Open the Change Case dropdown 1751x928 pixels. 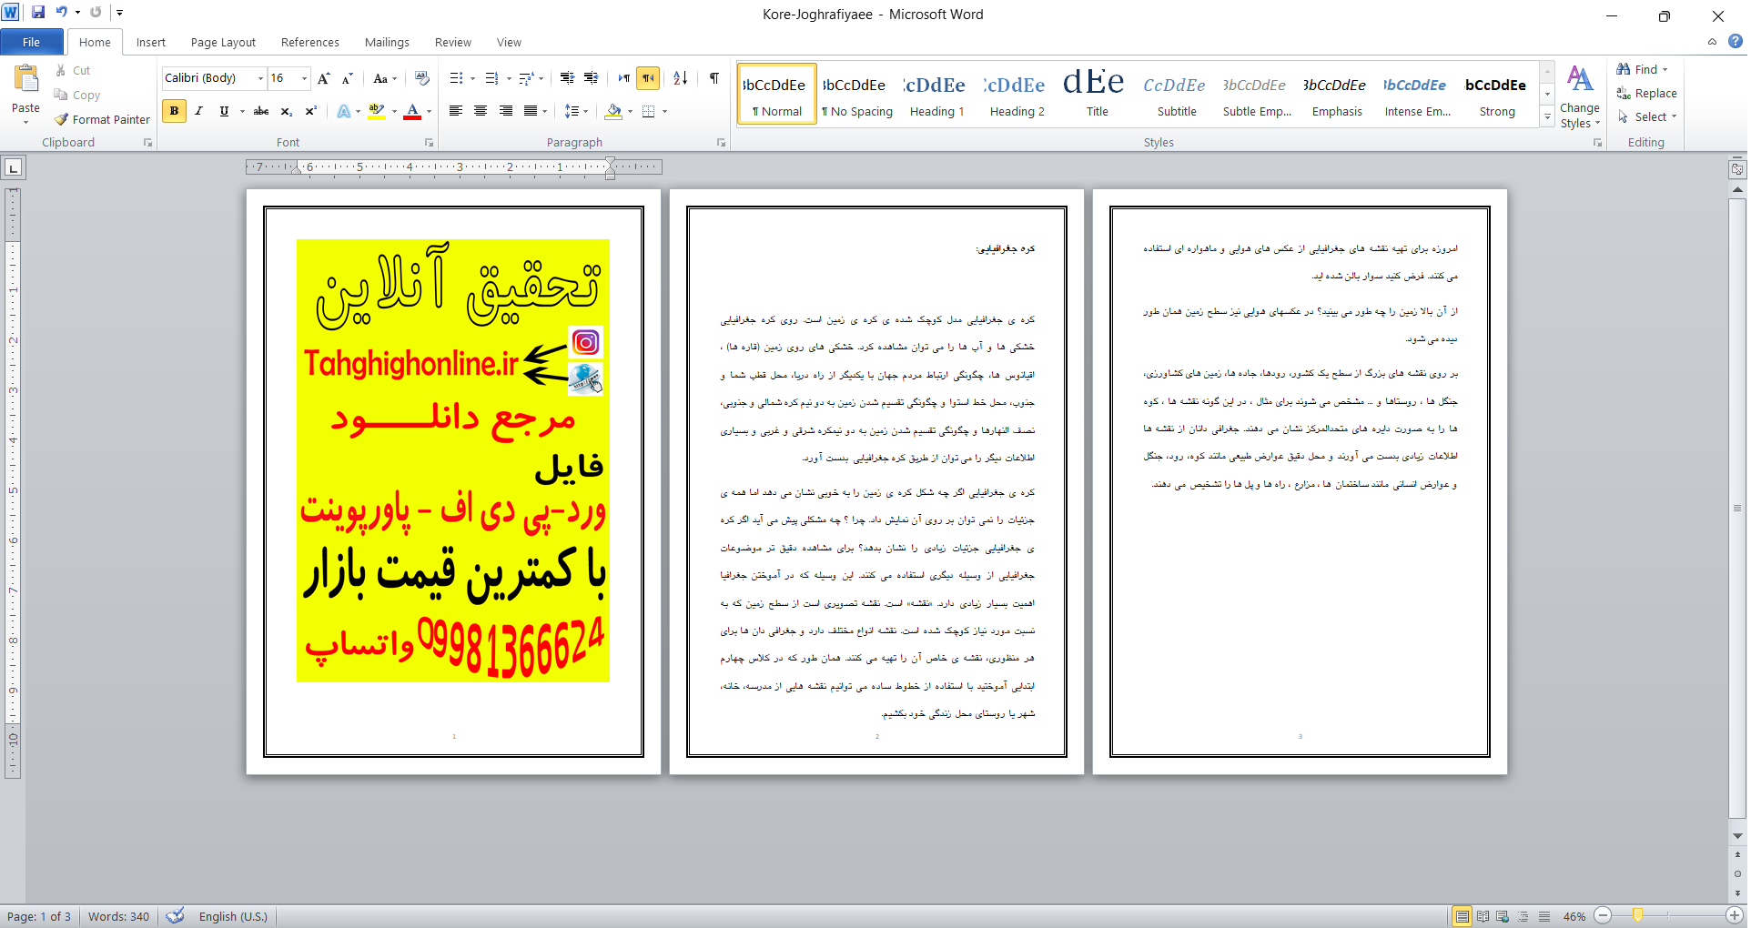coord(386,78)
